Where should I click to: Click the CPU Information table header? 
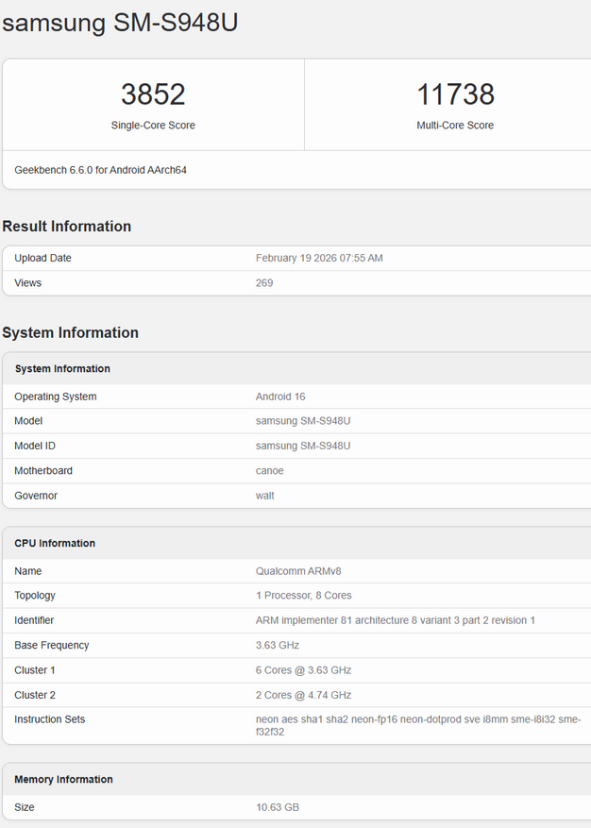[x=55, y=543]
